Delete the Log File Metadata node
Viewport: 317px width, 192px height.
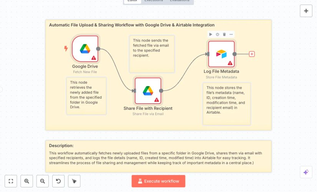pos(224,34)
